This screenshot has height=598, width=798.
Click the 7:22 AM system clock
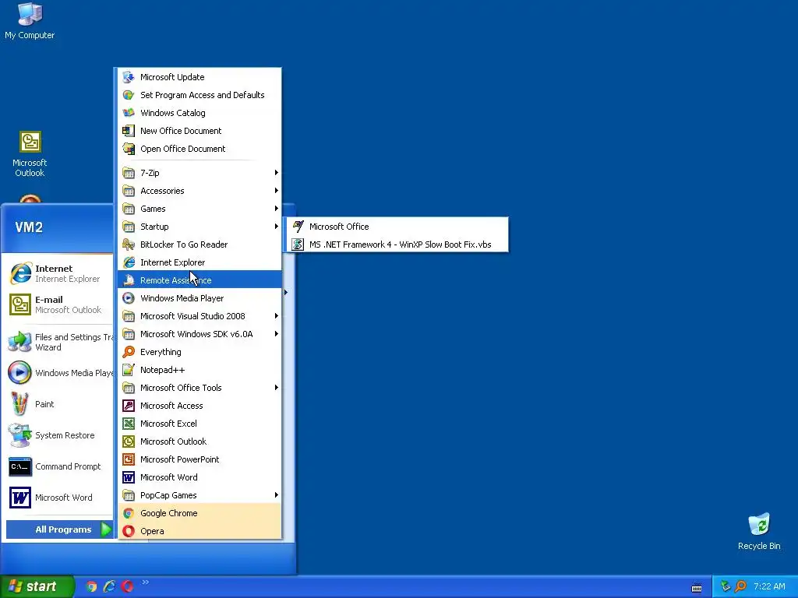(x=769, y=586)
